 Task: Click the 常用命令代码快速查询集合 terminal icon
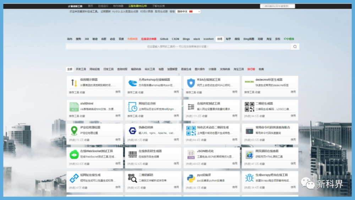[249, 131]
